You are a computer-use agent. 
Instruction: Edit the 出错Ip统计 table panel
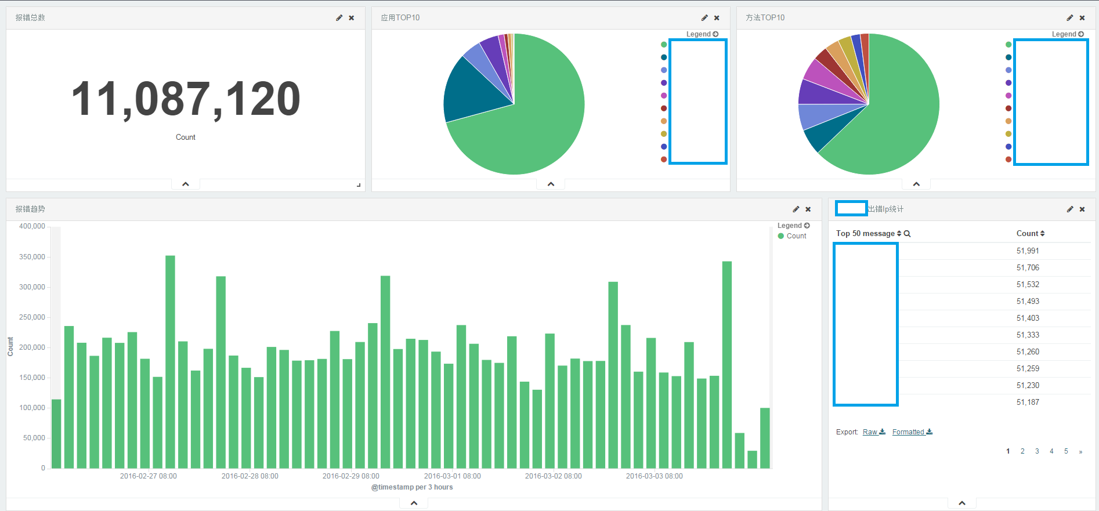[1069, 209]
